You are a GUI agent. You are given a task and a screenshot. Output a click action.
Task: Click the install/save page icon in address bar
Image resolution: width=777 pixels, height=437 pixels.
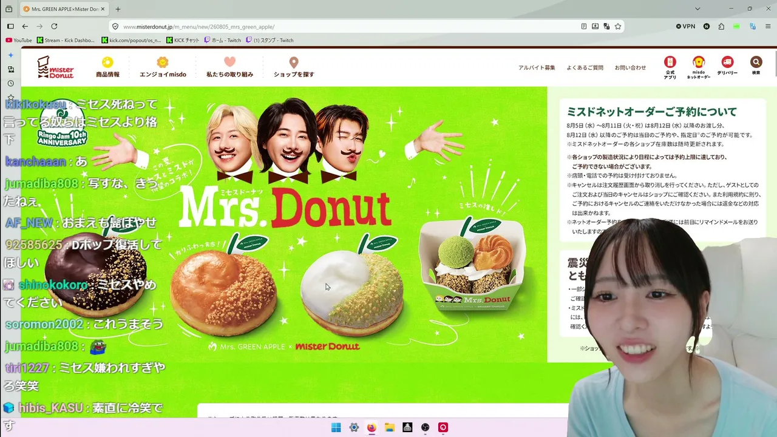click(x=595, y=27)
